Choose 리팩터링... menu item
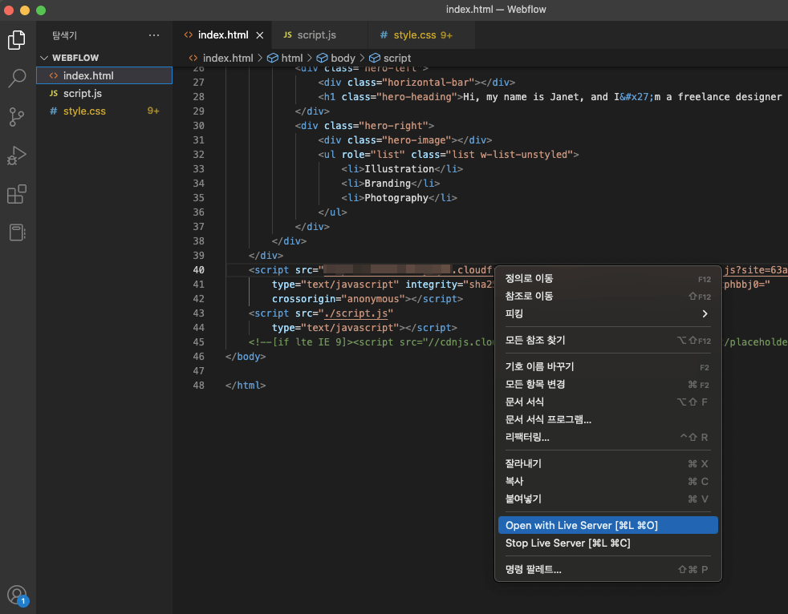The height and width of the screenshot is (614, 788). [608, 438]
